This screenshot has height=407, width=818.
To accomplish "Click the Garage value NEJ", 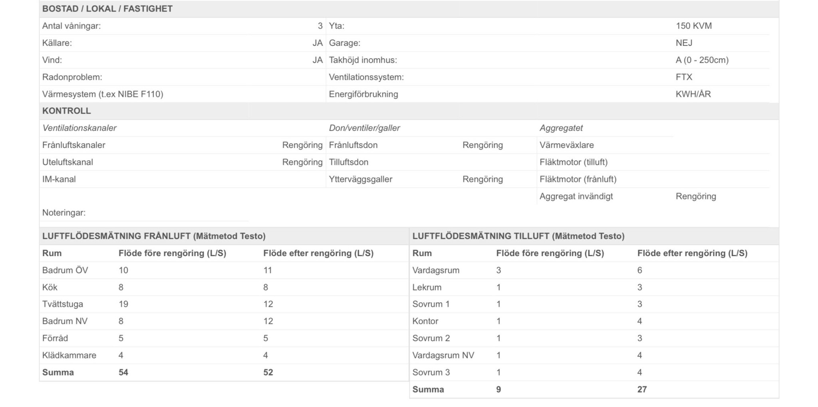I will coord(684,43).
